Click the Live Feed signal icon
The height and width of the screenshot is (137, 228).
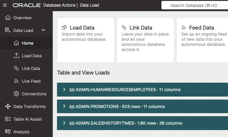tap(16, 81)
